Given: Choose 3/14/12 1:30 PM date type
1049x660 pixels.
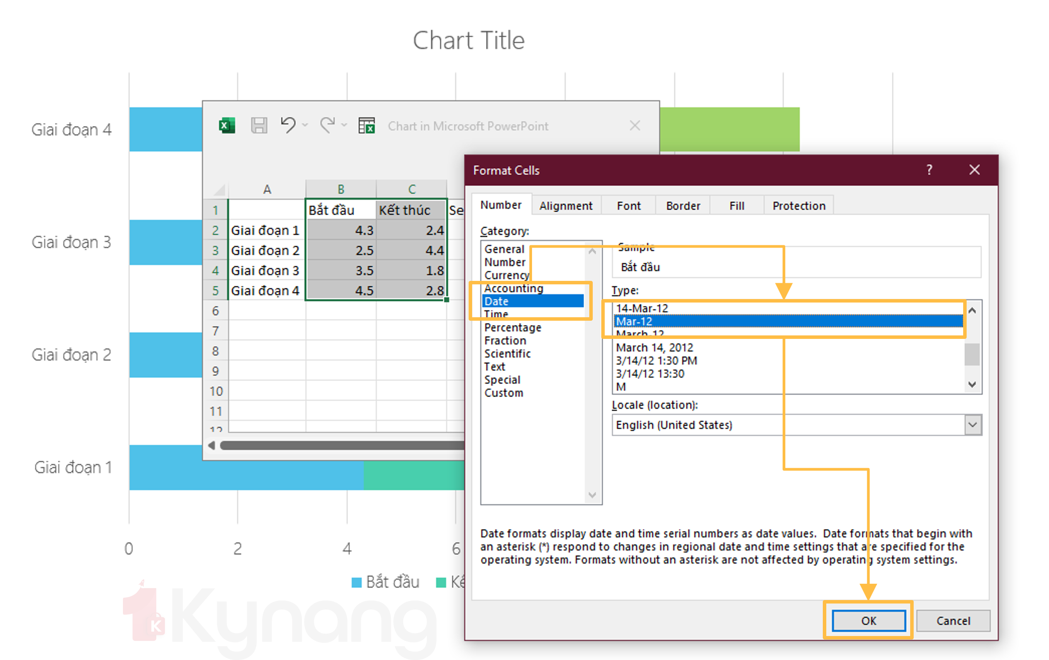Looking at the screenshot, I should [788, 361].
